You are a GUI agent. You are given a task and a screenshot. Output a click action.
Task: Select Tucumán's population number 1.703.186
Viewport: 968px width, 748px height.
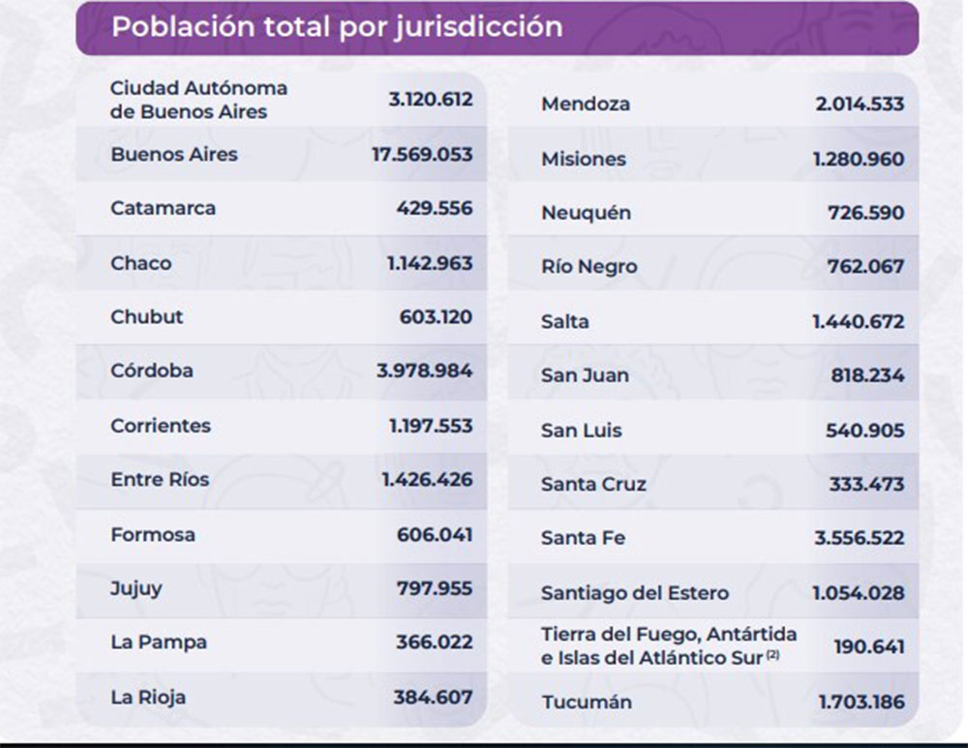(x=859, y=702)
